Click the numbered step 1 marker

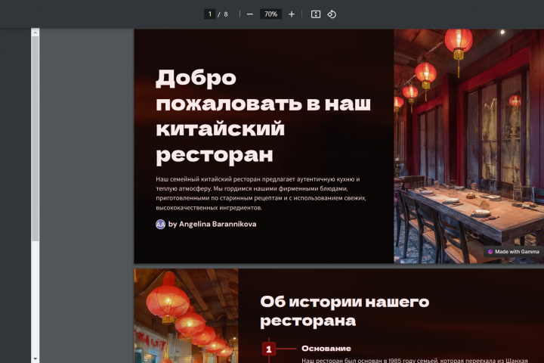[x=269, y=349]
